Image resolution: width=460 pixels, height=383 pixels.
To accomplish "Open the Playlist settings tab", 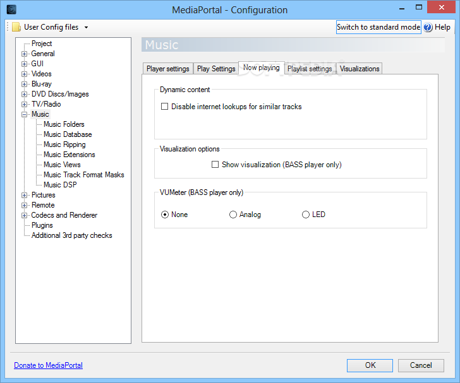I will point(310,69).
